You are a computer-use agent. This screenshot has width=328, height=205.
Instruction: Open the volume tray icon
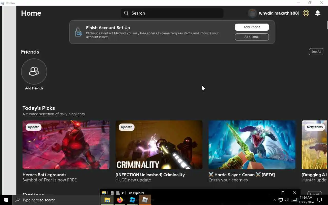point(286,200)
